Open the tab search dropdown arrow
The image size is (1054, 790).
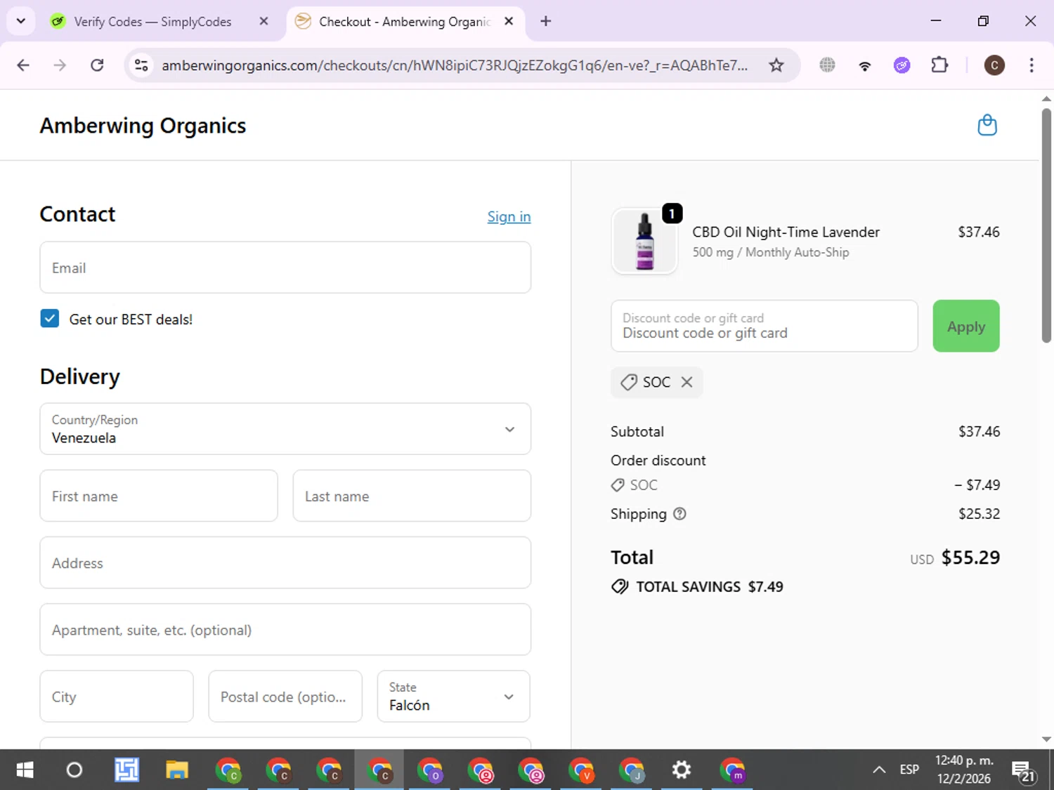pos(21,21)
